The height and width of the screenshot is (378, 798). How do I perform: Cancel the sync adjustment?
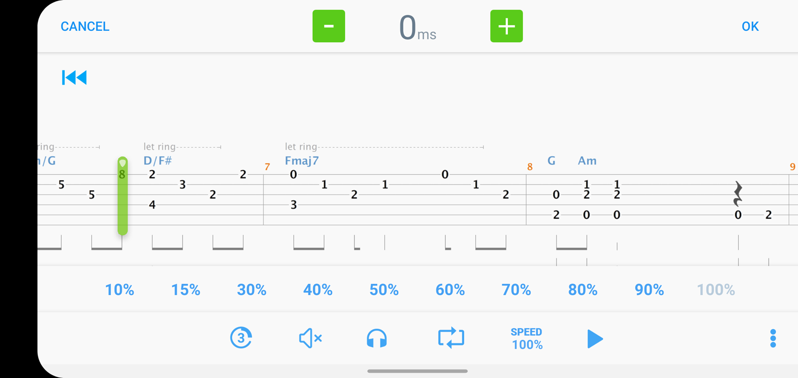point(85,26)
